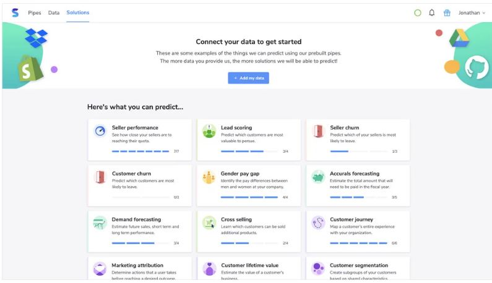The height and width of the screenshot is (283, 492).
Task: Click the 'Here's what you can predict...' heading
Action: (136, 107)
